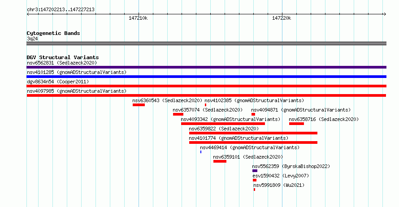Click red bar under nsv4101774
Screen dimensions: 399x207
click(253, 142)
